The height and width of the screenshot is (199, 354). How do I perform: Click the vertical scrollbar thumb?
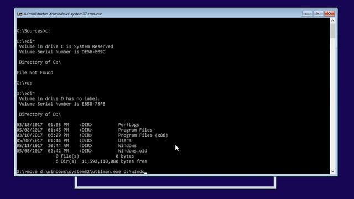pyautogui.click(x=332, y=31)
